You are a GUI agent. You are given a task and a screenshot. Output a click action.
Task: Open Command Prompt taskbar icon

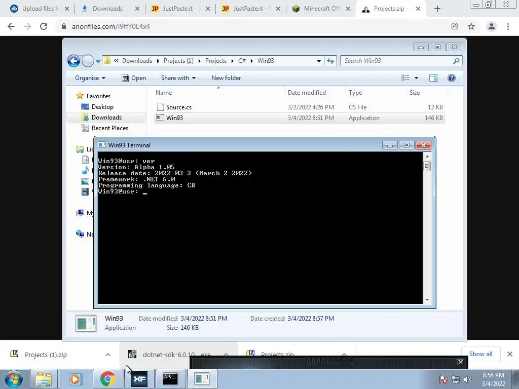(x=170, y=379)
